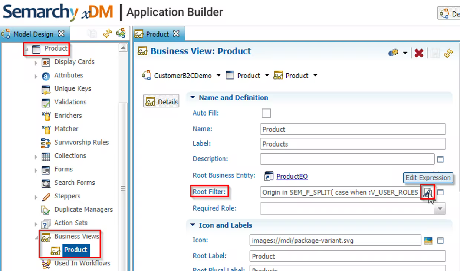Expand the Display Cards node
Screen dimensions: 460x271
pyautogui.click(x=36, y=63)
